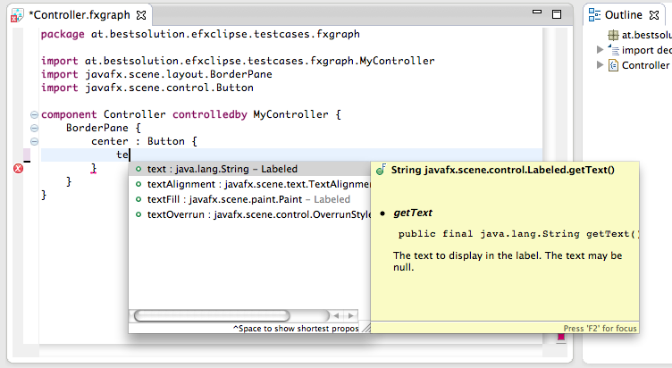Click the proposal list horizontal scrollbar thumb
The width and height of the screenshot is (672, 368).
(212, 315)
